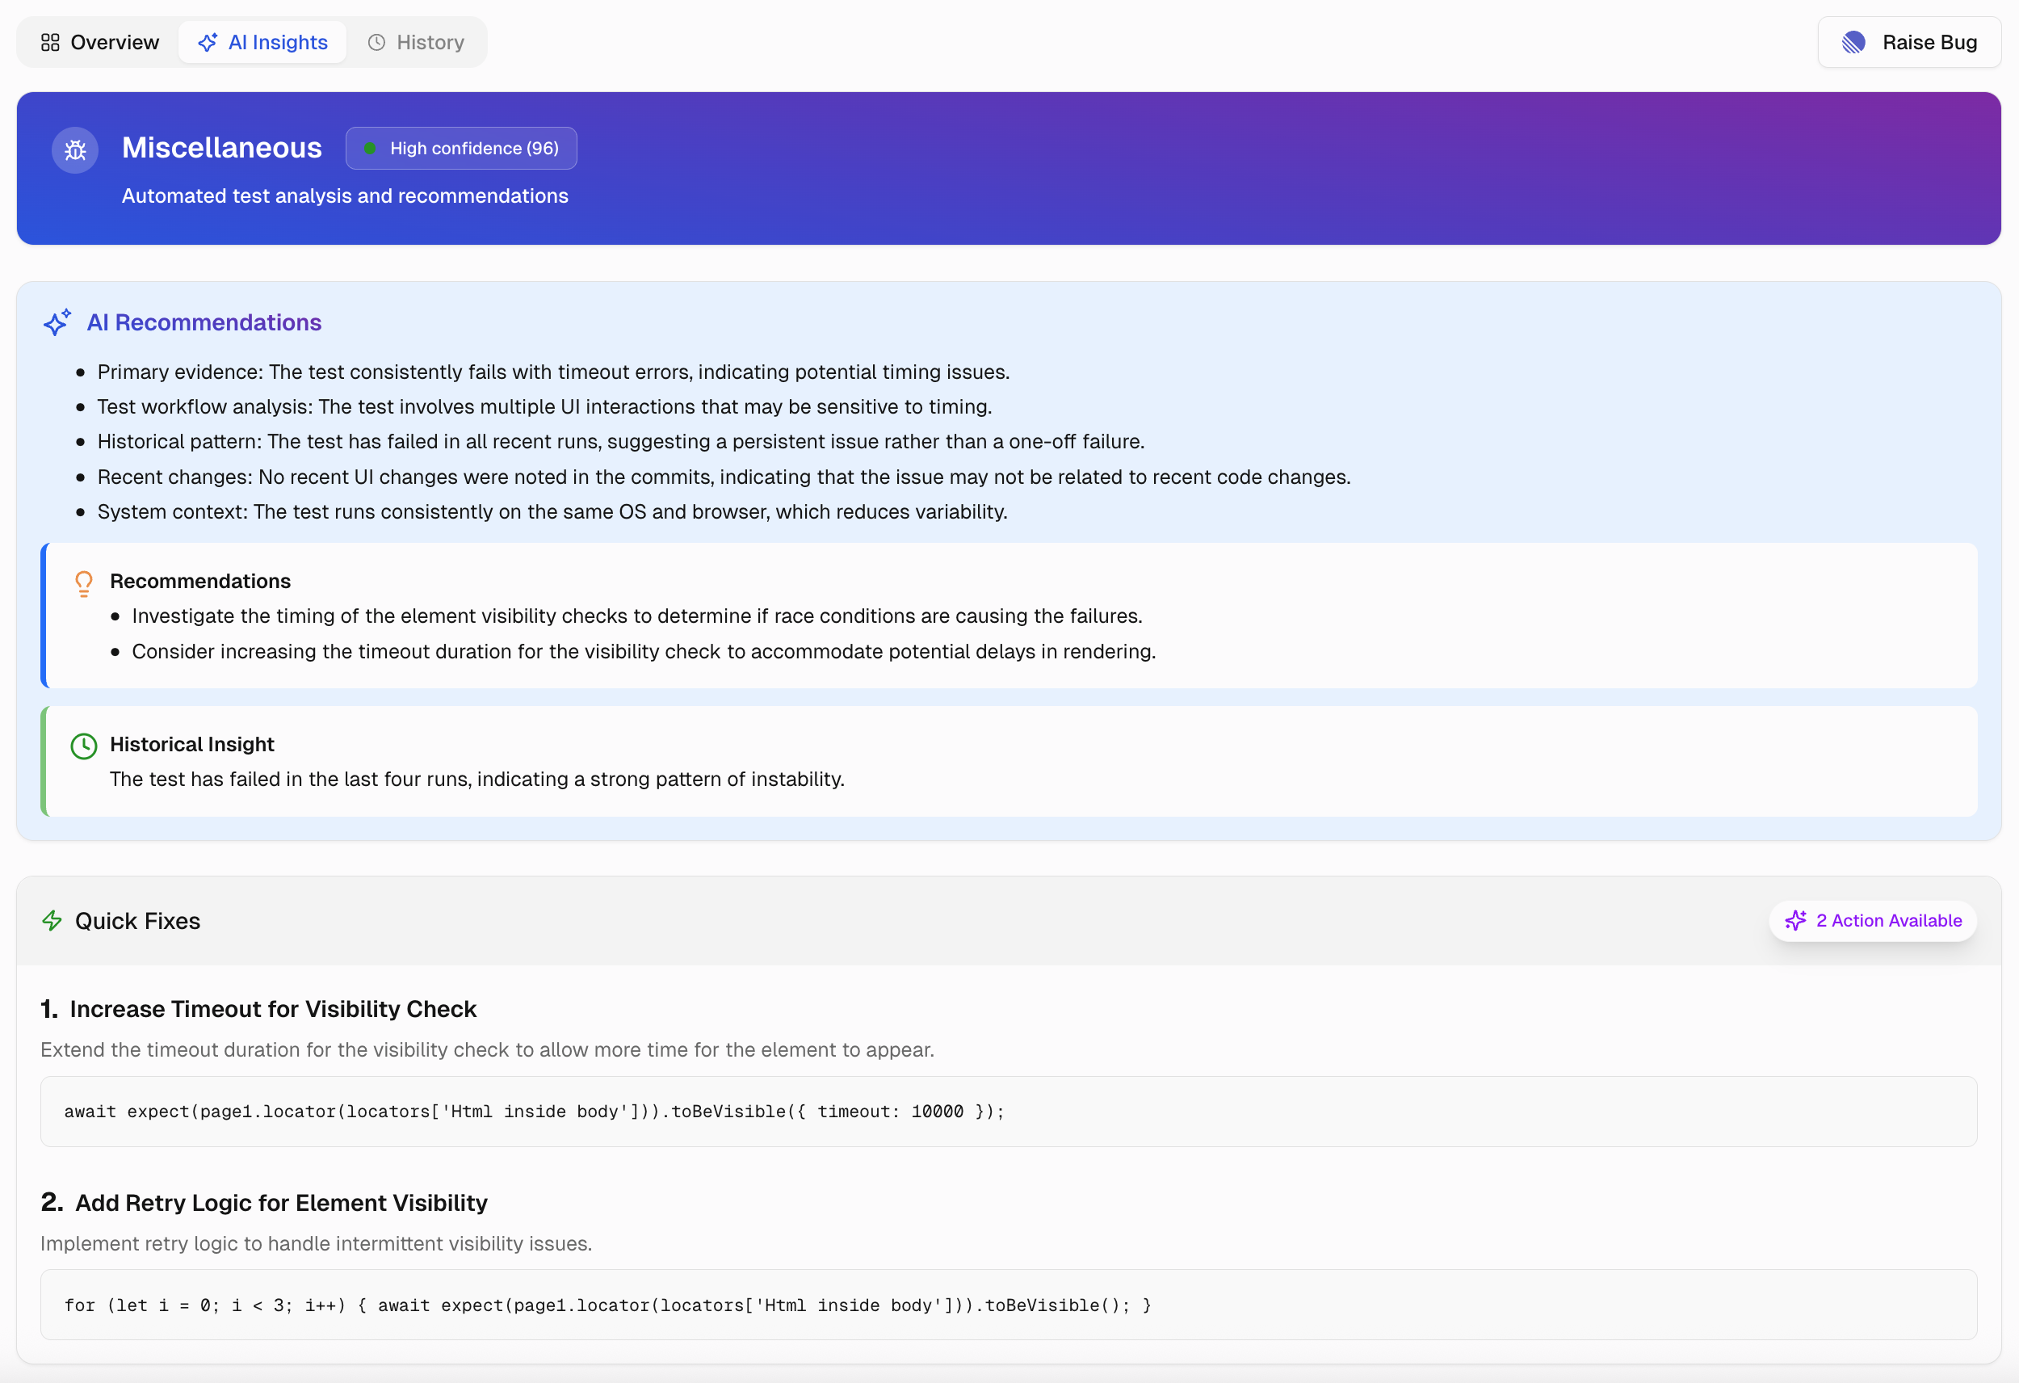Click the 2 Action Available button
2019x1383 pixels.
pyautogui.click(x=1872, y=921)
